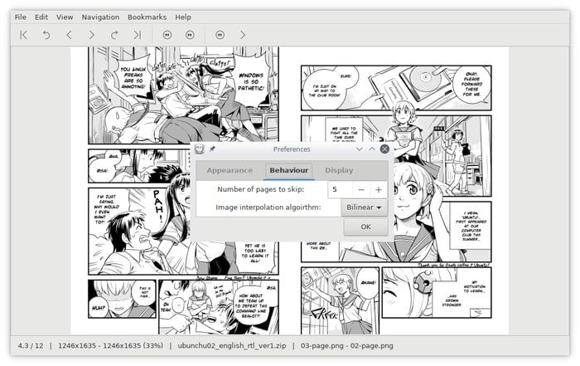Image resolution: width=580 pixels, height=366 pixels.
Task: Open the View menu
Action: [65, 17]
